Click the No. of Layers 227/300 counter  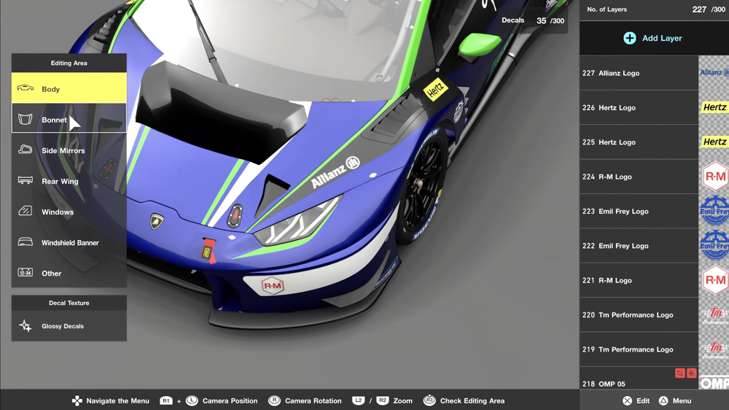click(655, 9)
